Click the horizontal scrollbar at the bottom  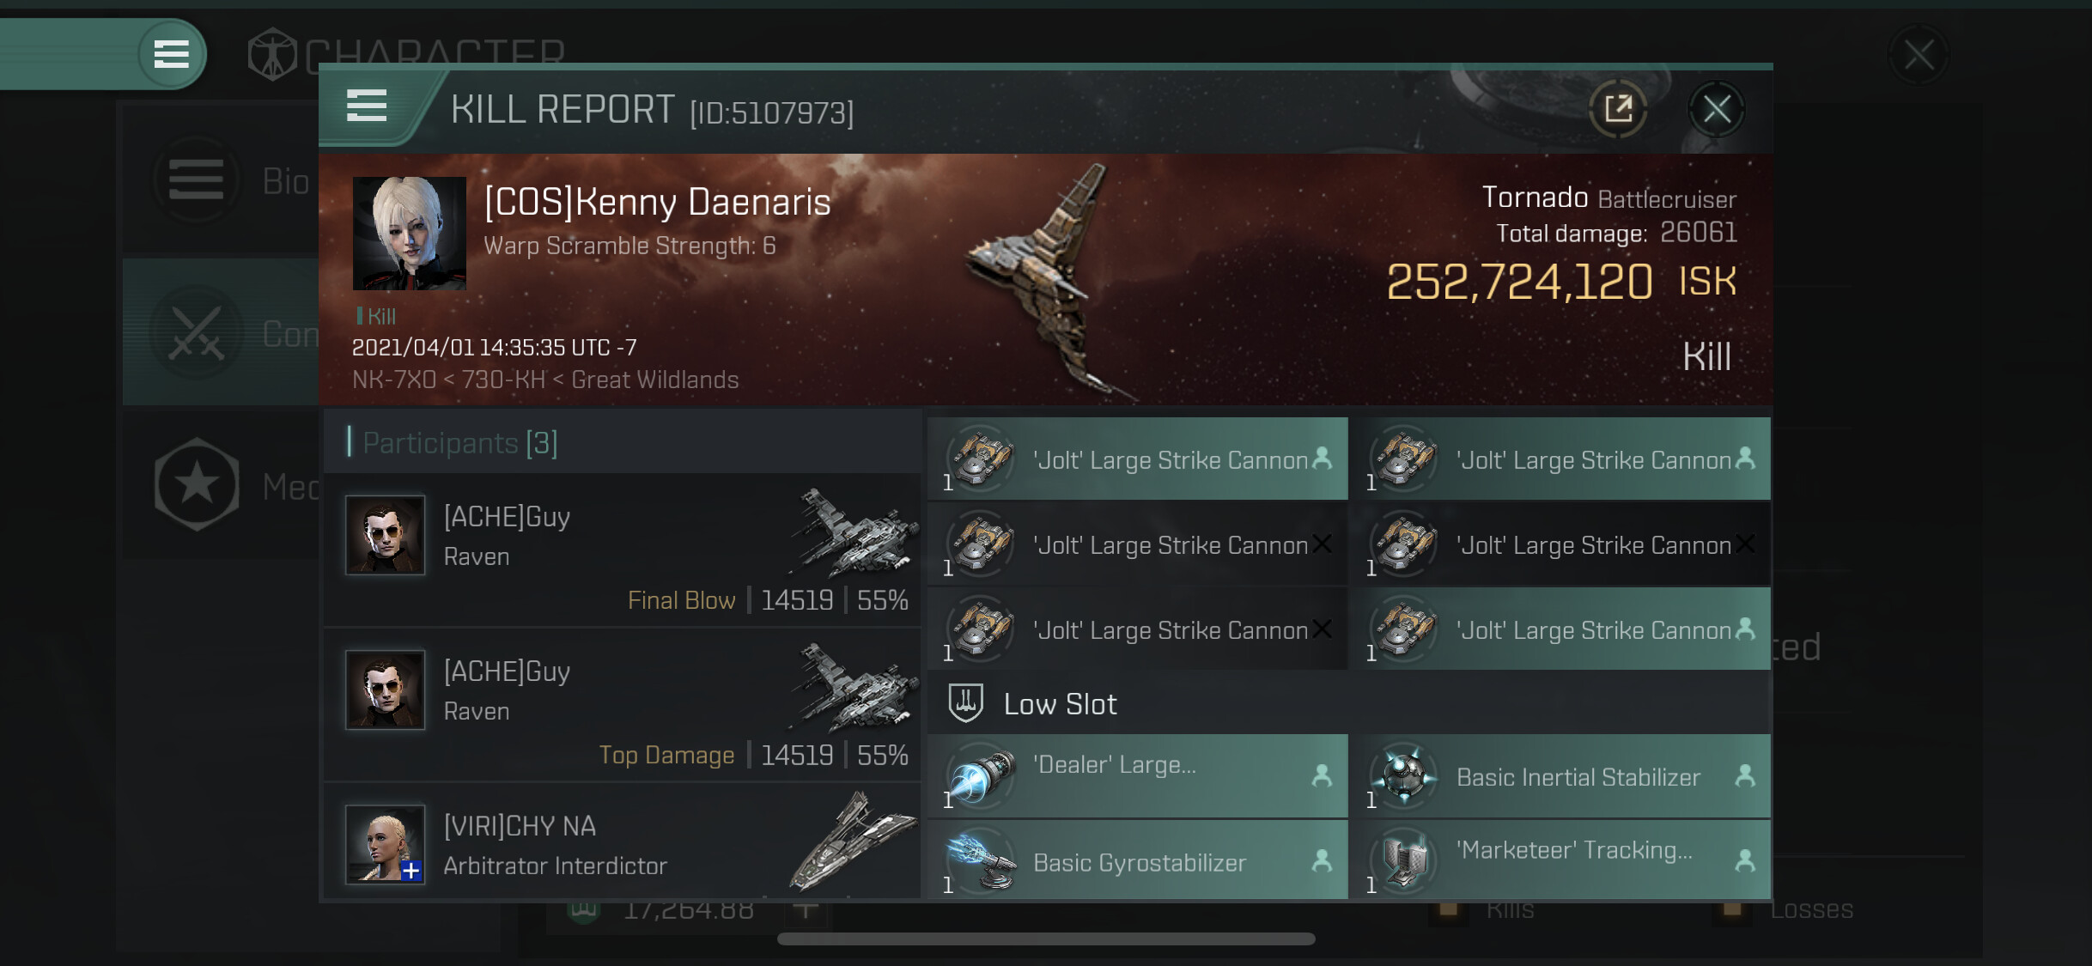1046,939
